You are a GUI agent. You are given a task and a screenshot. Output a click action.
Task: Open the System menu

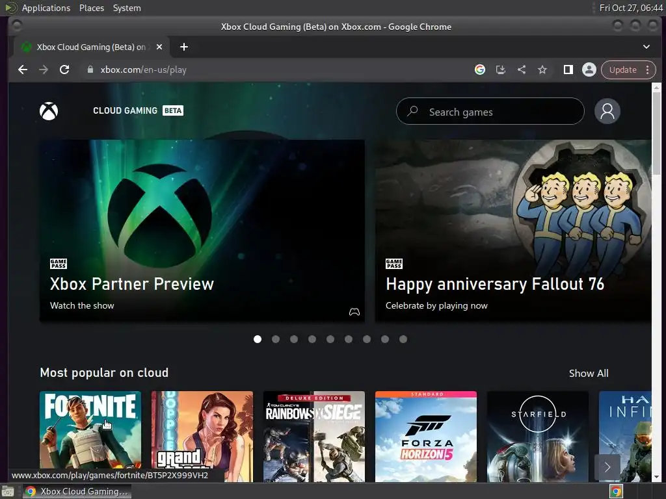[127, 8]
